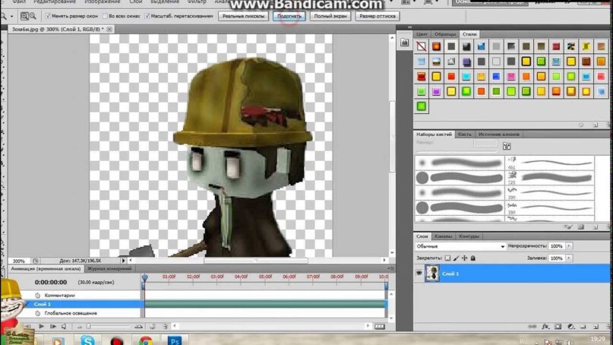613x345 pixels.
Task: Close the Зомби.jpg document tab
Action: tap(109, 30)
